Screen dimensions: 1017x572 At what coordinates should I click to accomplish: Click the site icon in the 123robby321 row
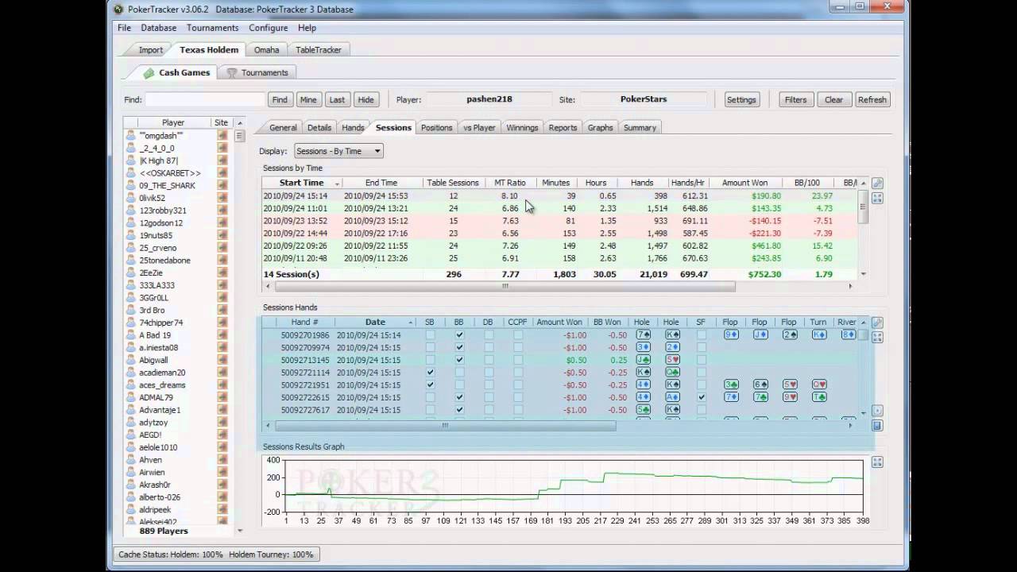[x=222, y=211]
